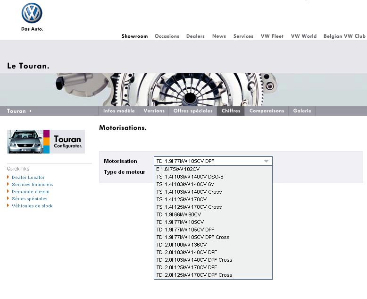
Task: Click the Touran model selector arrow
Action: coord(31,111)
